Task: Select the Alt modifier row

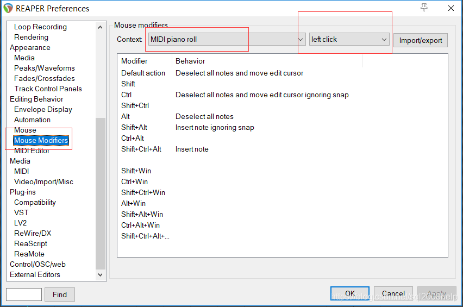Action: click(x=282, y=117)
